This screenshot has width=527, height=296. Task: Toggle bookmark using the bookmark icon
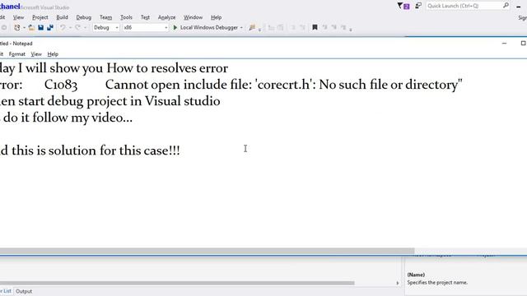[x=315, y=27]
